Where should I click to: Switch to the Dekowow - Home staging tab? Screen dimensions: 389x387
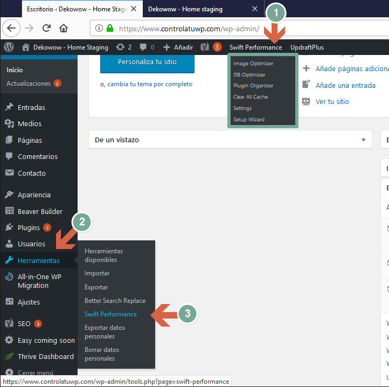pyautogui.click(x=185, y=9)
